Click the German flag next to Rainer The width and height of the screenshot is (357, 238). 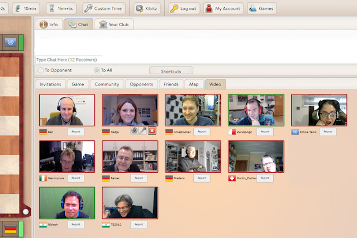(106, 178)
